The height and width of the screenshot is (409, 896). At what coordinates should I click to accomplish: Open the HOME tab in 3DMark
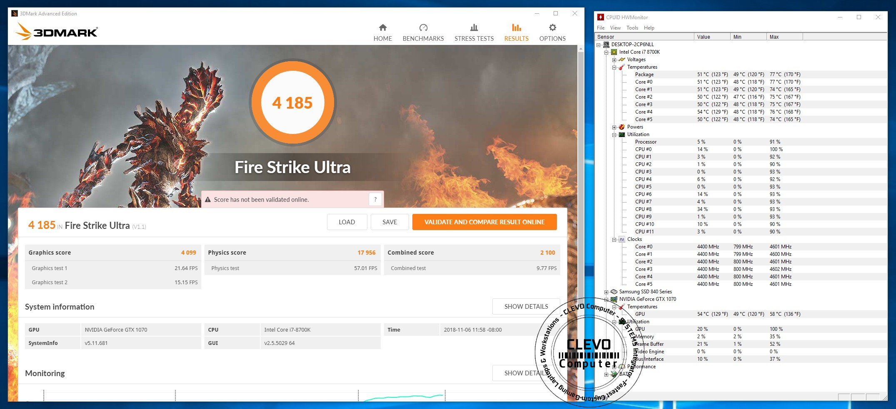(x=382, y=33)
